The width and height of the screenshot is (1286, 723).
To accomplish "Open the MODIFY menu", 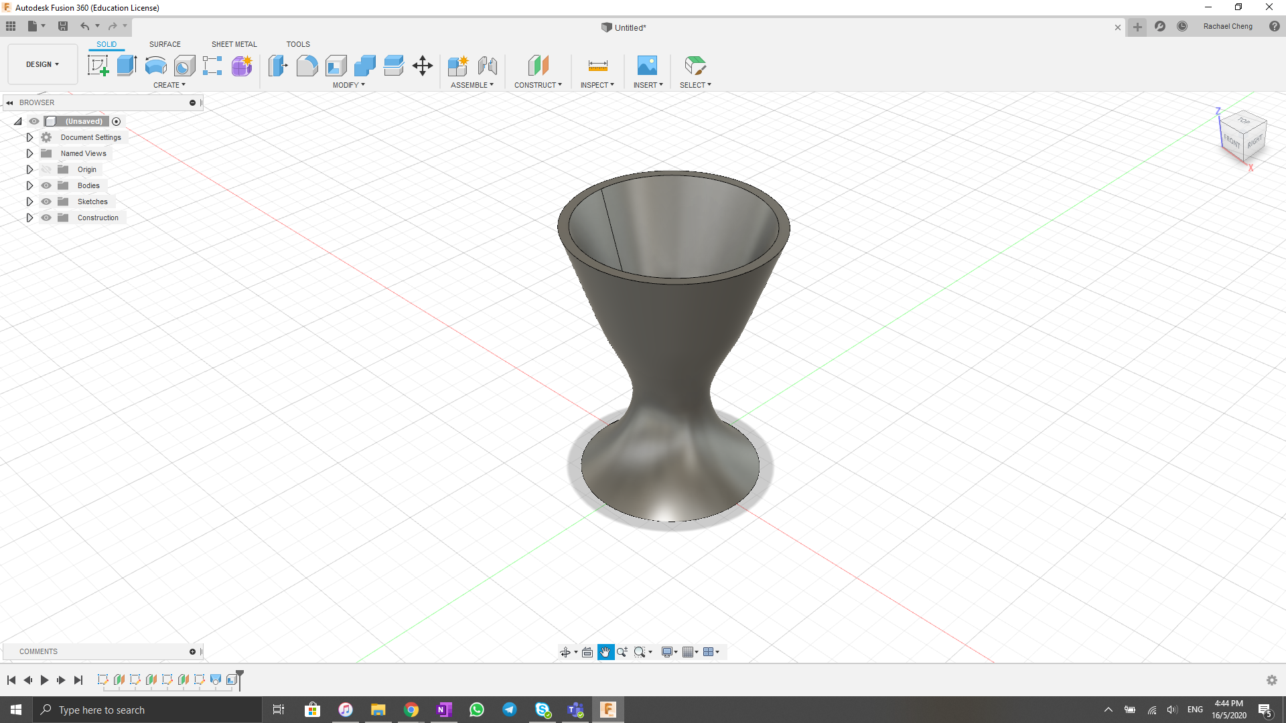I will [x=349, y=85].
